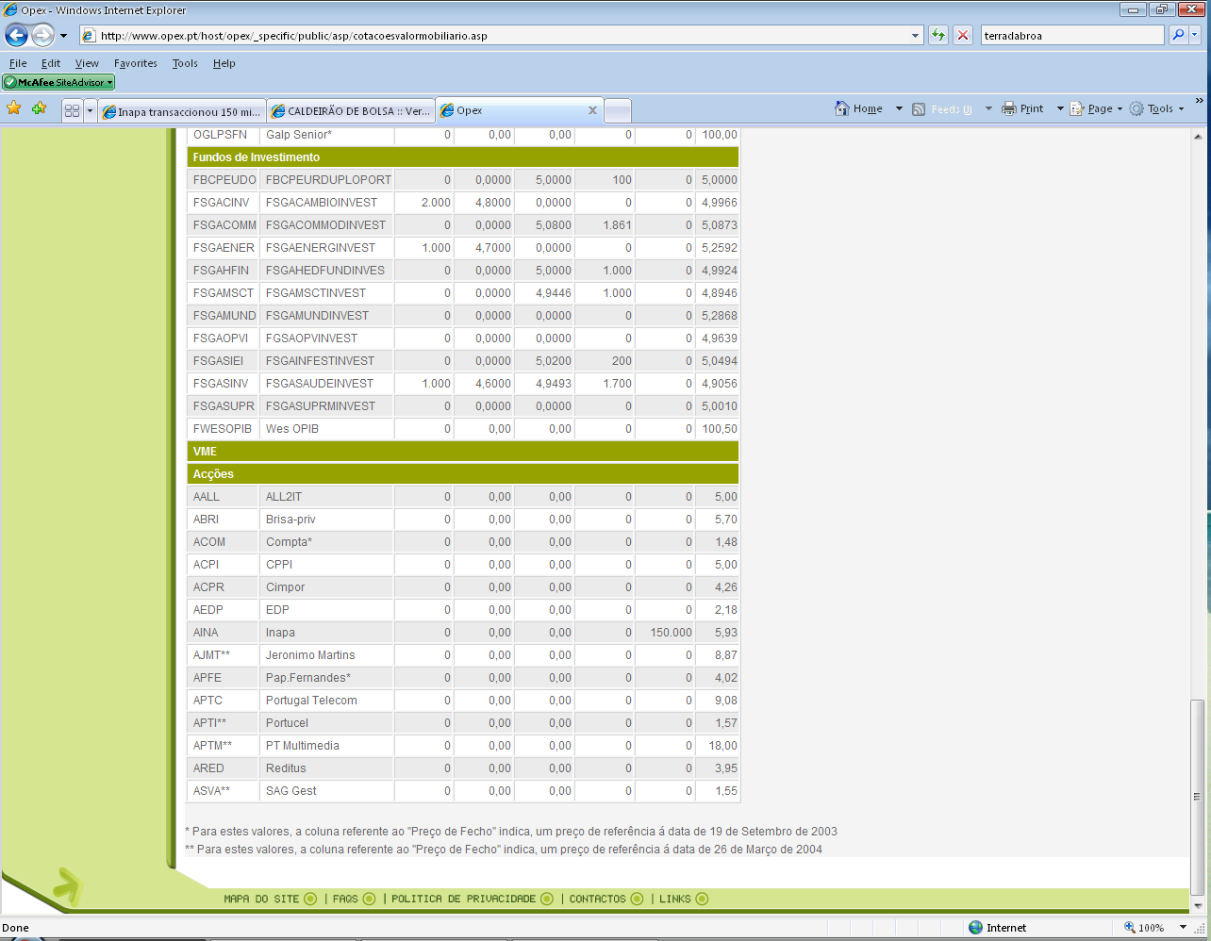Click the browser Back arrow button
The height and width of the screenshot is (941, 1211).
coord(17,36)
